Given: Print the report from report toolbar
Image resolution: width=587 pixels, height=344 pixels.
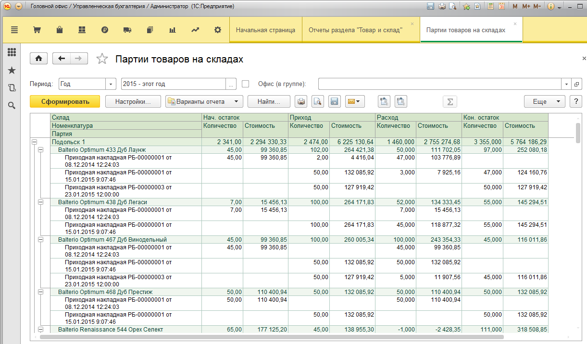Looking at the screenshot, I should [301, 101].
